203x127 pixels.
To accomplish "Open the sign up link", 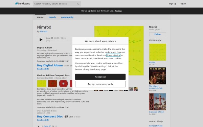I will coord(173,4).
